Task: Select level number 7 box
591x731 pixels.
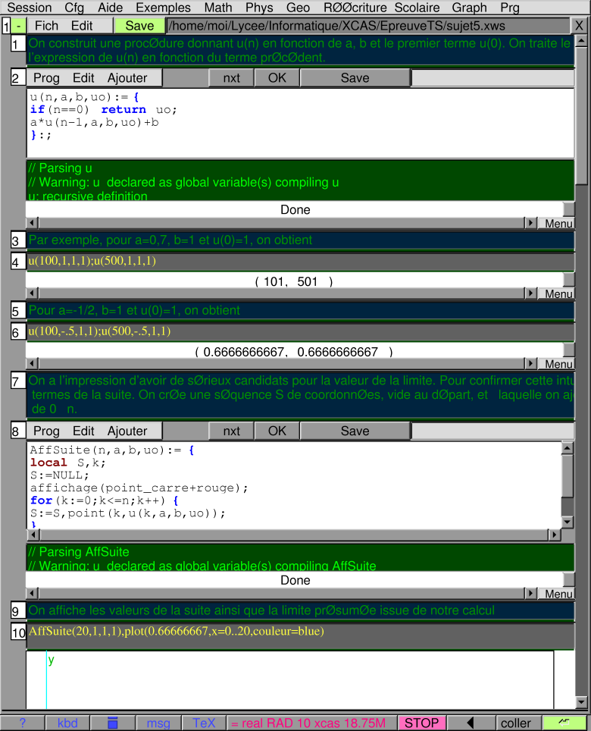Action: pos(18,381)
